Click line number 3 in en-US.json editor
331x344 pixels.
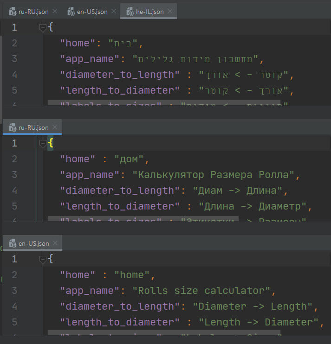pos(14,291)
